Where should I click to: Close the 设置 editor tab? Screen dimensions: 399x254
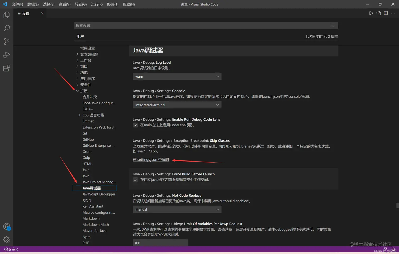tap(42, 13)
